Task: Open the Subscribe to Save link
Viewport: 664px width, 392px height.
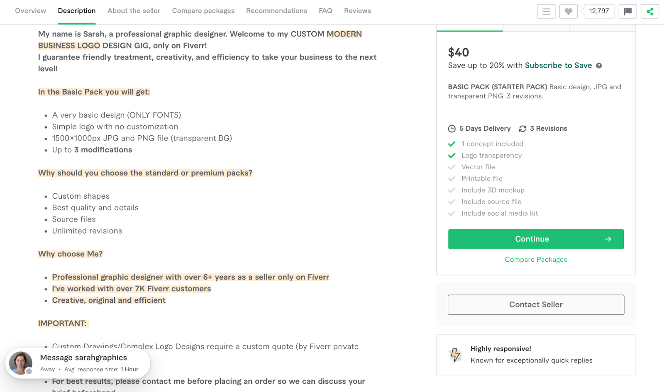Action: point(558,66)
